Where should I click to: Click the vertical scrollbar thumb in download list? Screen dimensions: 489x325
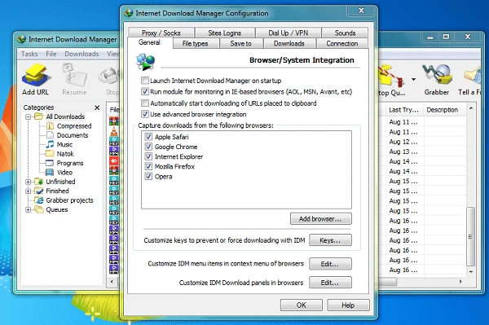(471, 236)
